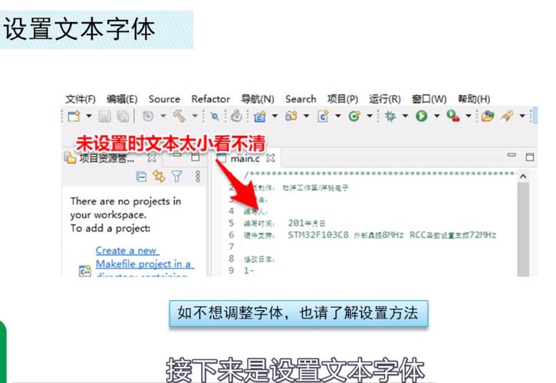Click the editor vertical scrollbar thumb
Image resolution: width=556 pixels, height=383 pixels.
pyautogui.click(x=523, y=229)
